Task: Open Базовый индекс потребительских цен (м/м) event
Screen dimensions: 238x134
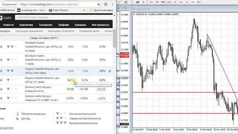Action: coord(44,47)
